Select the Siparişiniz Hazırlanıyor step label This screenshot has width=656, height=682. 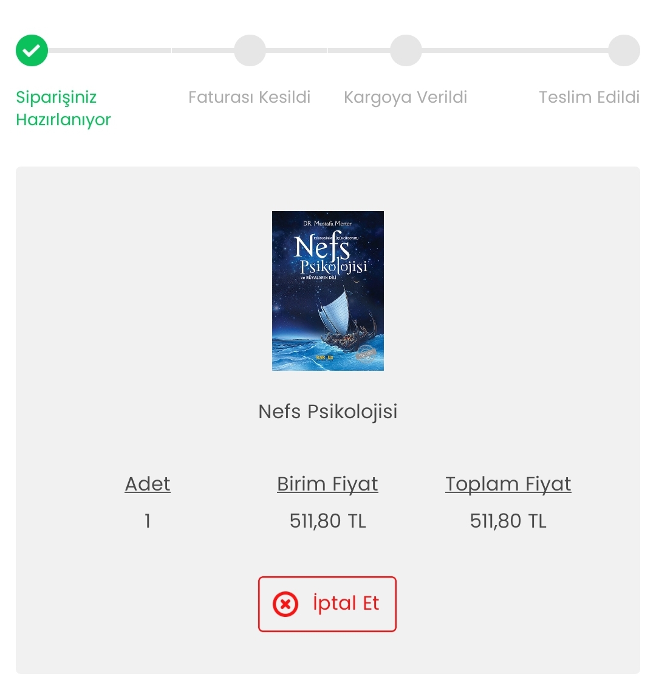click(63, 108)
